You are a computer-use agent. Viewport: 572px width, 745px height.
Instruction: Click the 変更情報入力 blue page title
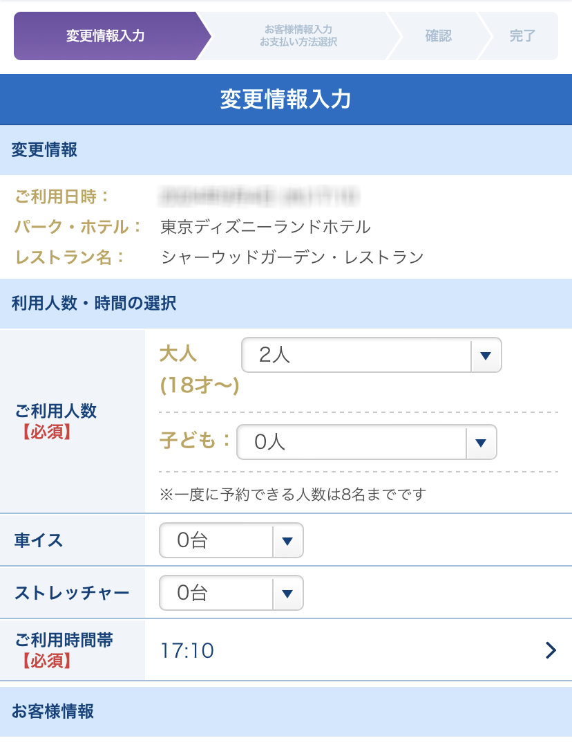pyautogui.click(x=286, y=100)
